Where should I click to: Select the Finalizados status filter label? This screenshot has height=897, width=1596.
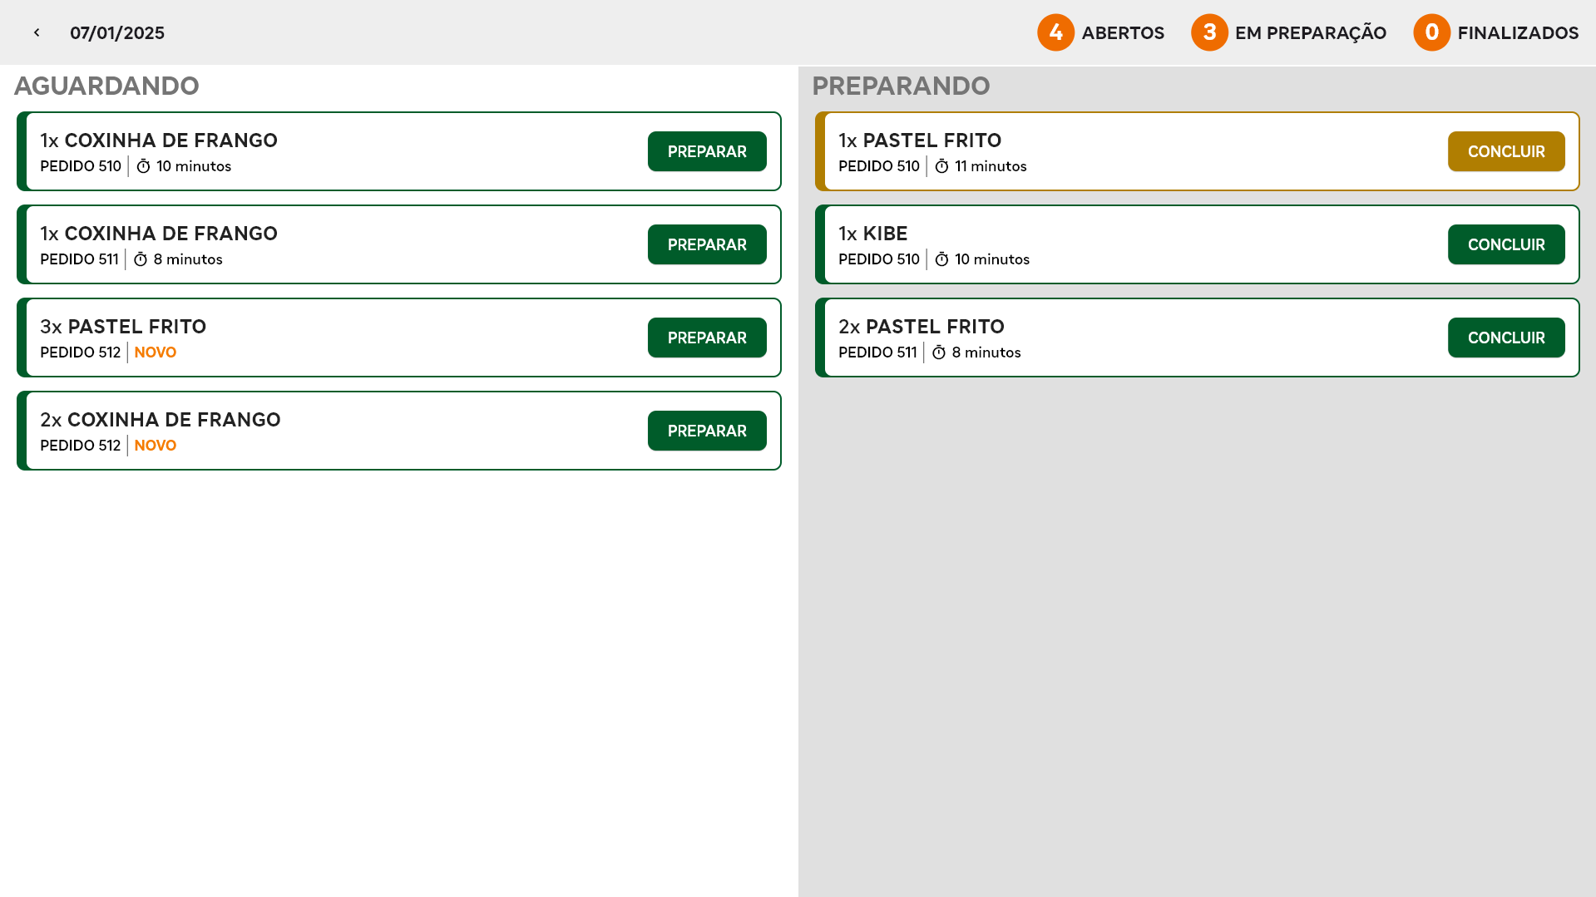[1518, 33]
